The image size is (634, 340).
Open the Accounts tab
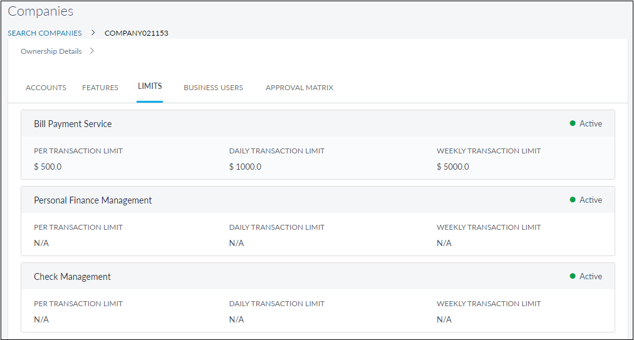[x=46, y=88]
